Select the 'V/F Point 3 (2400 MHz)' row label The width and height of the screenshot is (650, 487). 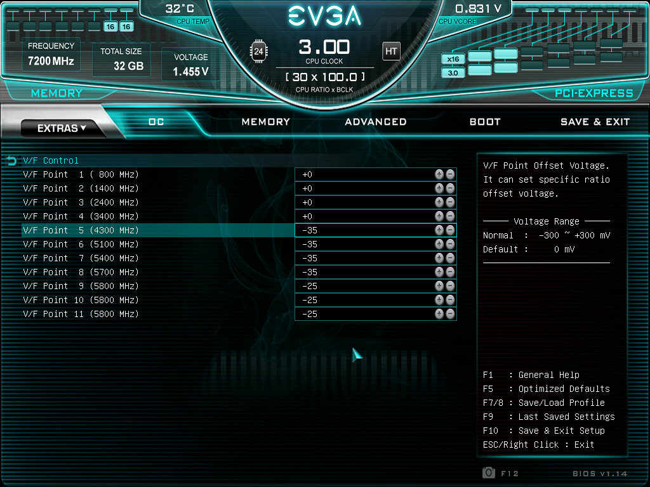[x=81, y=202]
